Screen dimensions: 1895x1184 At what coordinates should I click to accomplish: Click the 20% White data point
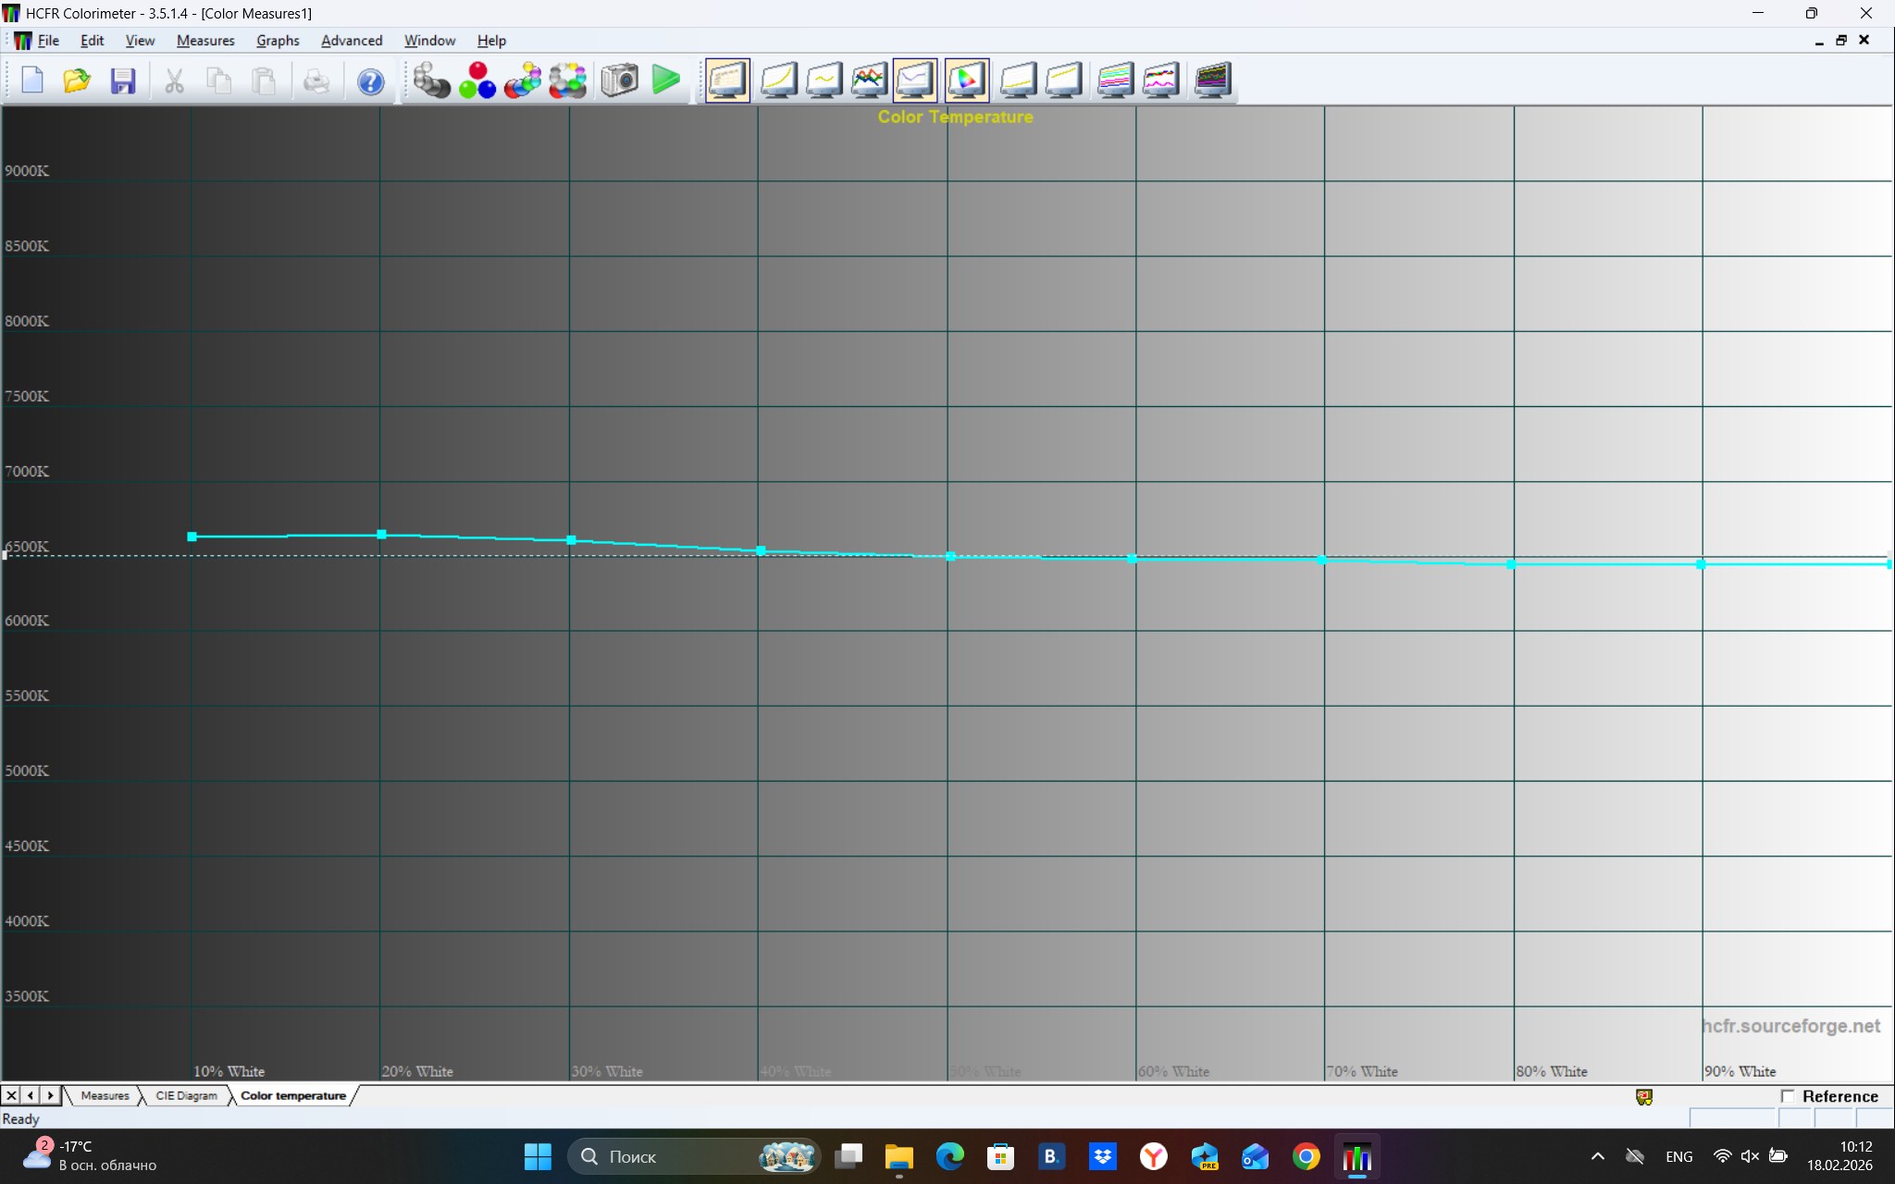[x=381, y=535]
